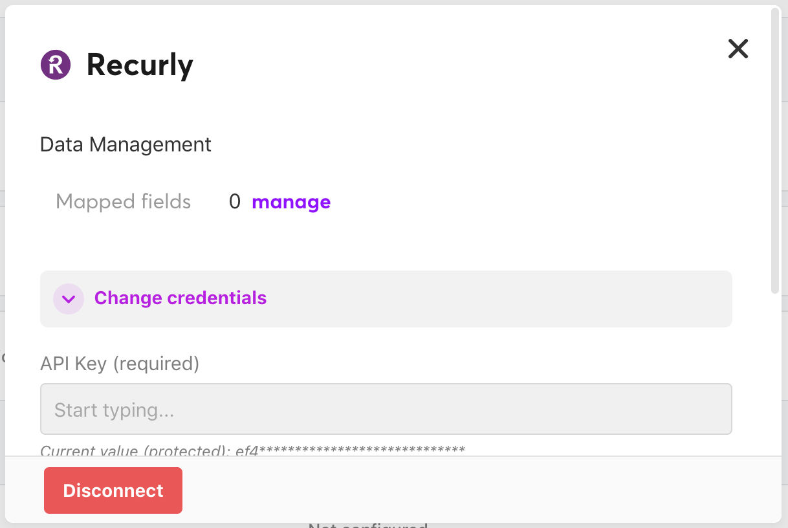This screenshot has height=528, width=788.
Task: Click the dismiss cross above the modal content
Action: [738, 49]
